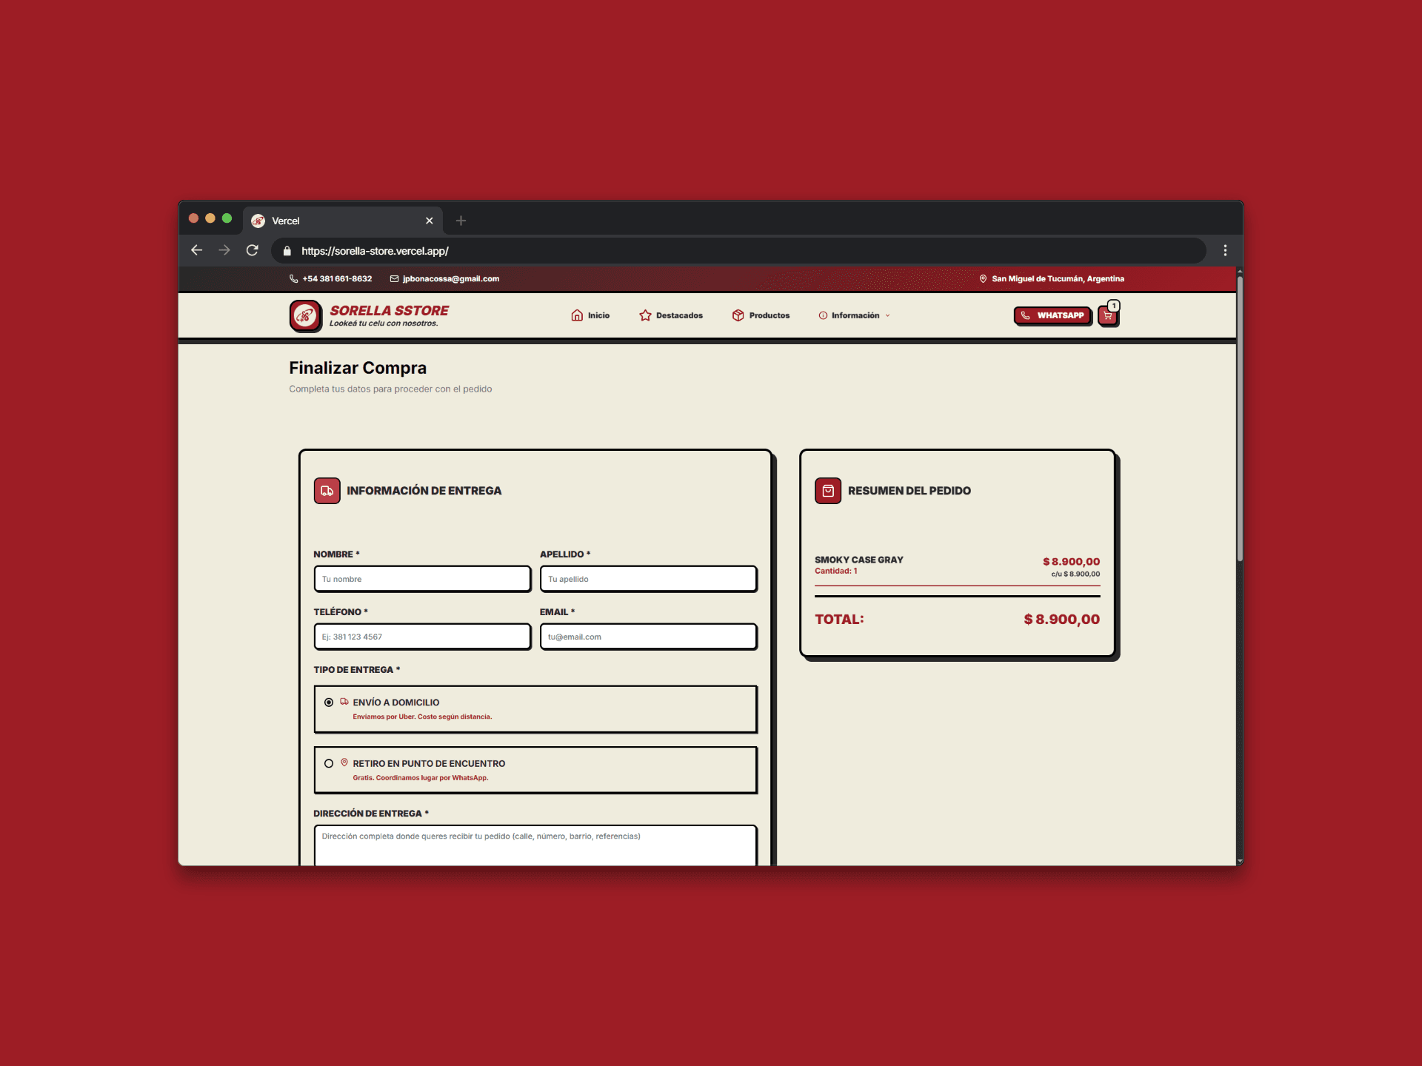Click the phone number +54 381 661-8632
The height and width of the screenshot is (1066, 1422).
pyautogui.click(x=337, y=279)
